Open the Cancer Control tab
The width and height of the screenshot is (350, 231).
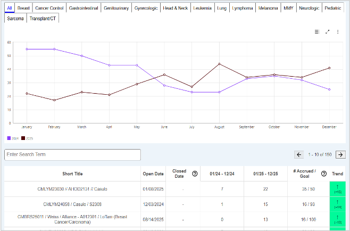click(x=49, y=8)
